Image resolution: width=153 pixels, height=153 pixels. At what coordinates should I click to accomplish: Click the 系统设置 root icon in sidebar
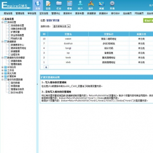3,19
